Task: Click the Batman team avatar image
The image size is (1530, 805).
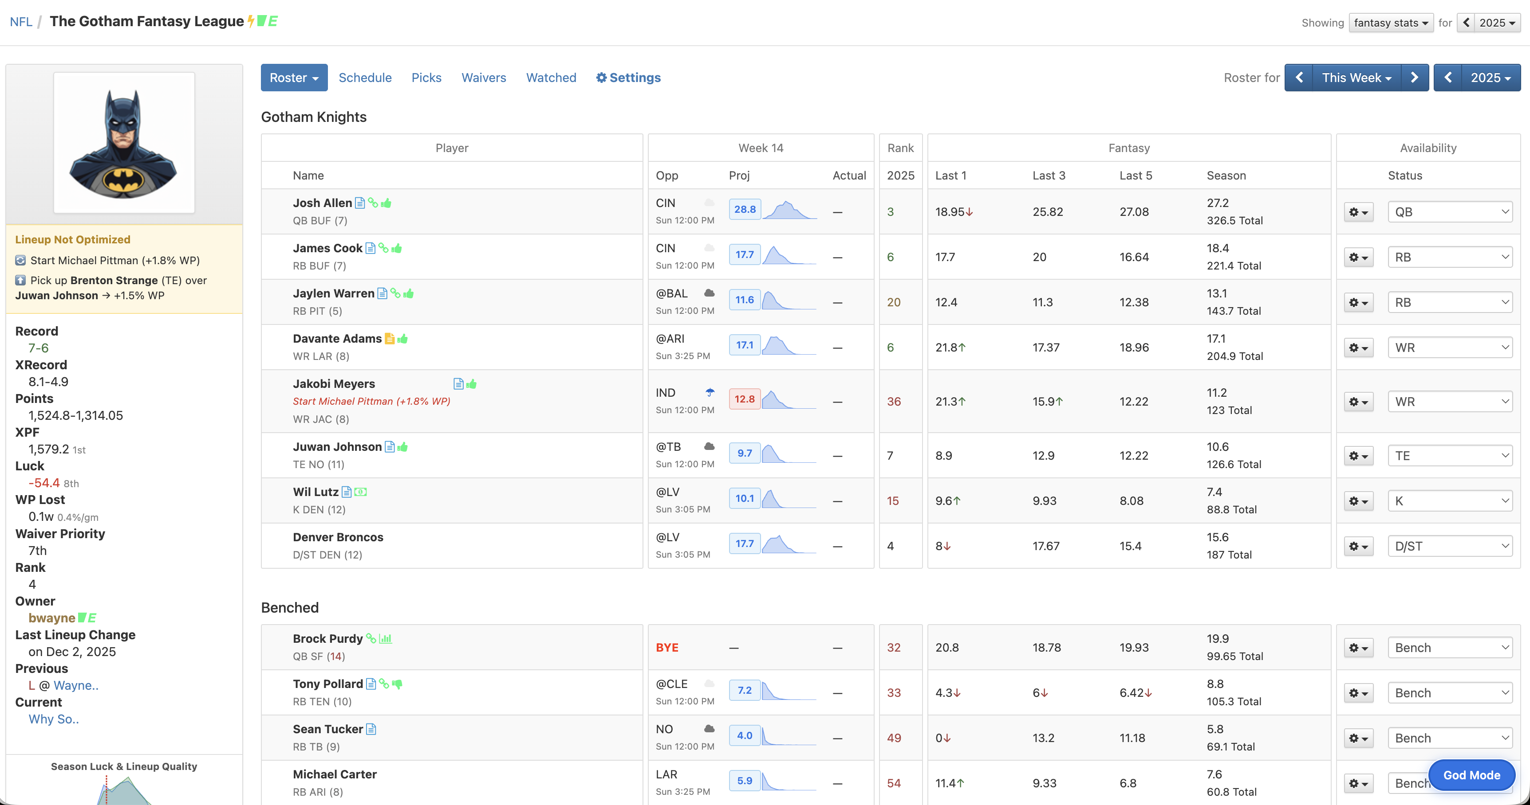Action: click(124, 143)
